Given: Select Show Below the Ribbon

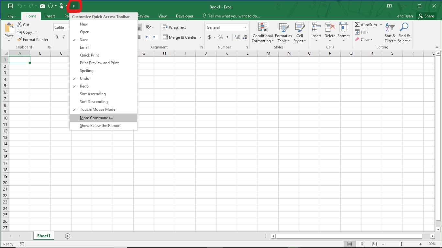Looking at the screenshot, I should tap(104, 126).
